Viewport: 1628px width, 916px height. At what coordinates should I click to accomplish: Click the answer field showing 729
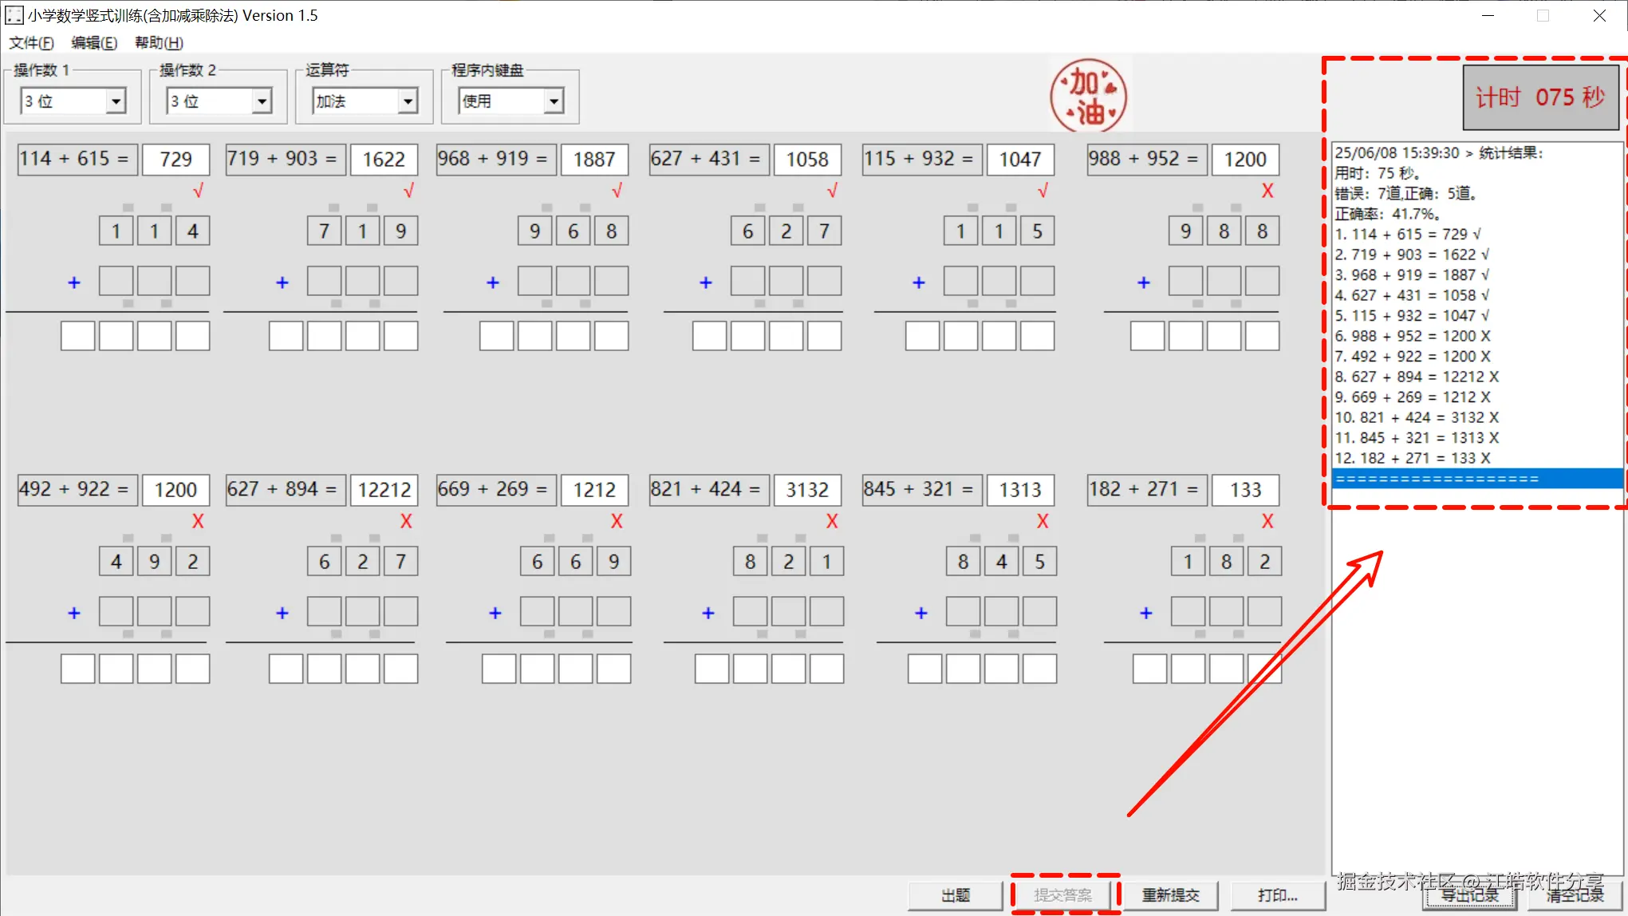coord(175,159)
